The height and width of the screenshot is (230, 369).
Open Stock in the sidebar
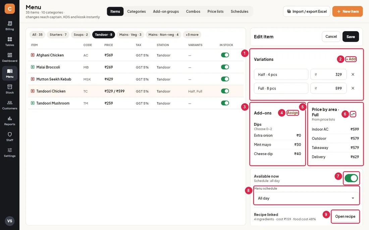pos(10,89)
